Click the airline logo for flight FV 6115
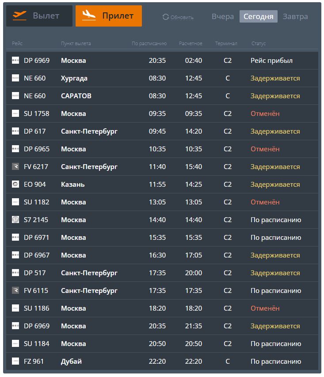This screenshot has height=377, width=324. point(15,291)
